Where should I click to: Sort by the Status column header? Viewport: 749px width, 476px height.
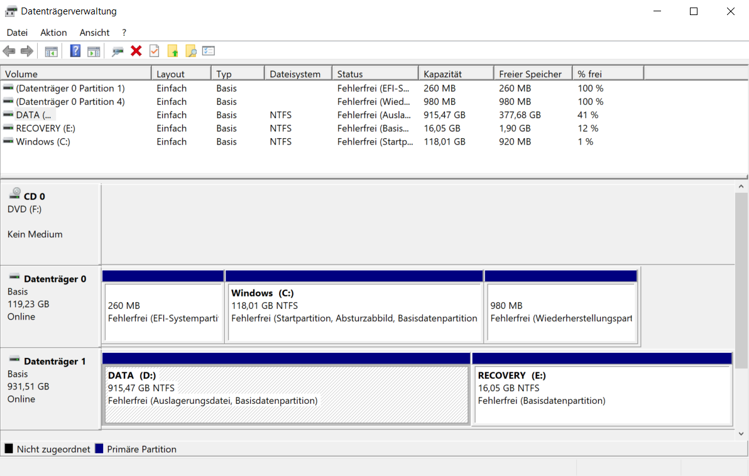[375, 73]
